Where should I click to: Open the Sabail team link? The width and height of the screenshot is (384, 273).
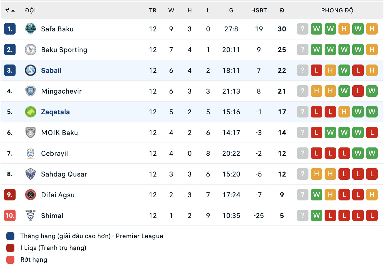(51, 70)
